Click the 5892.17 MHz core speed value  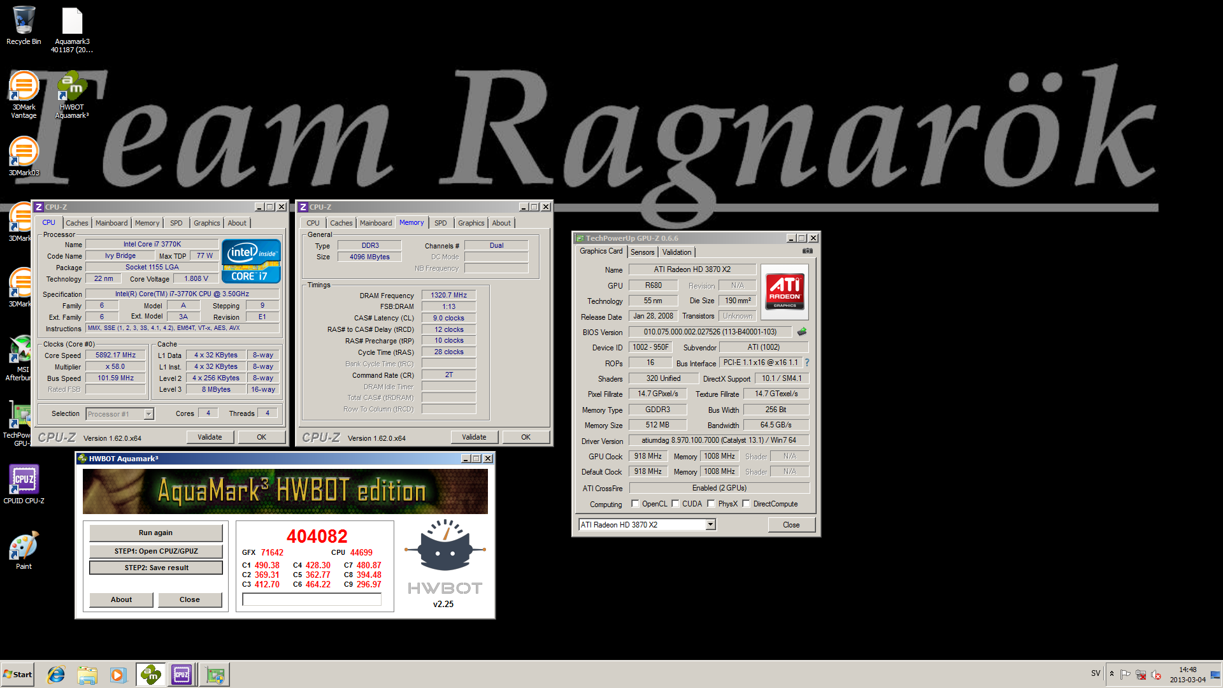[116, 355]
